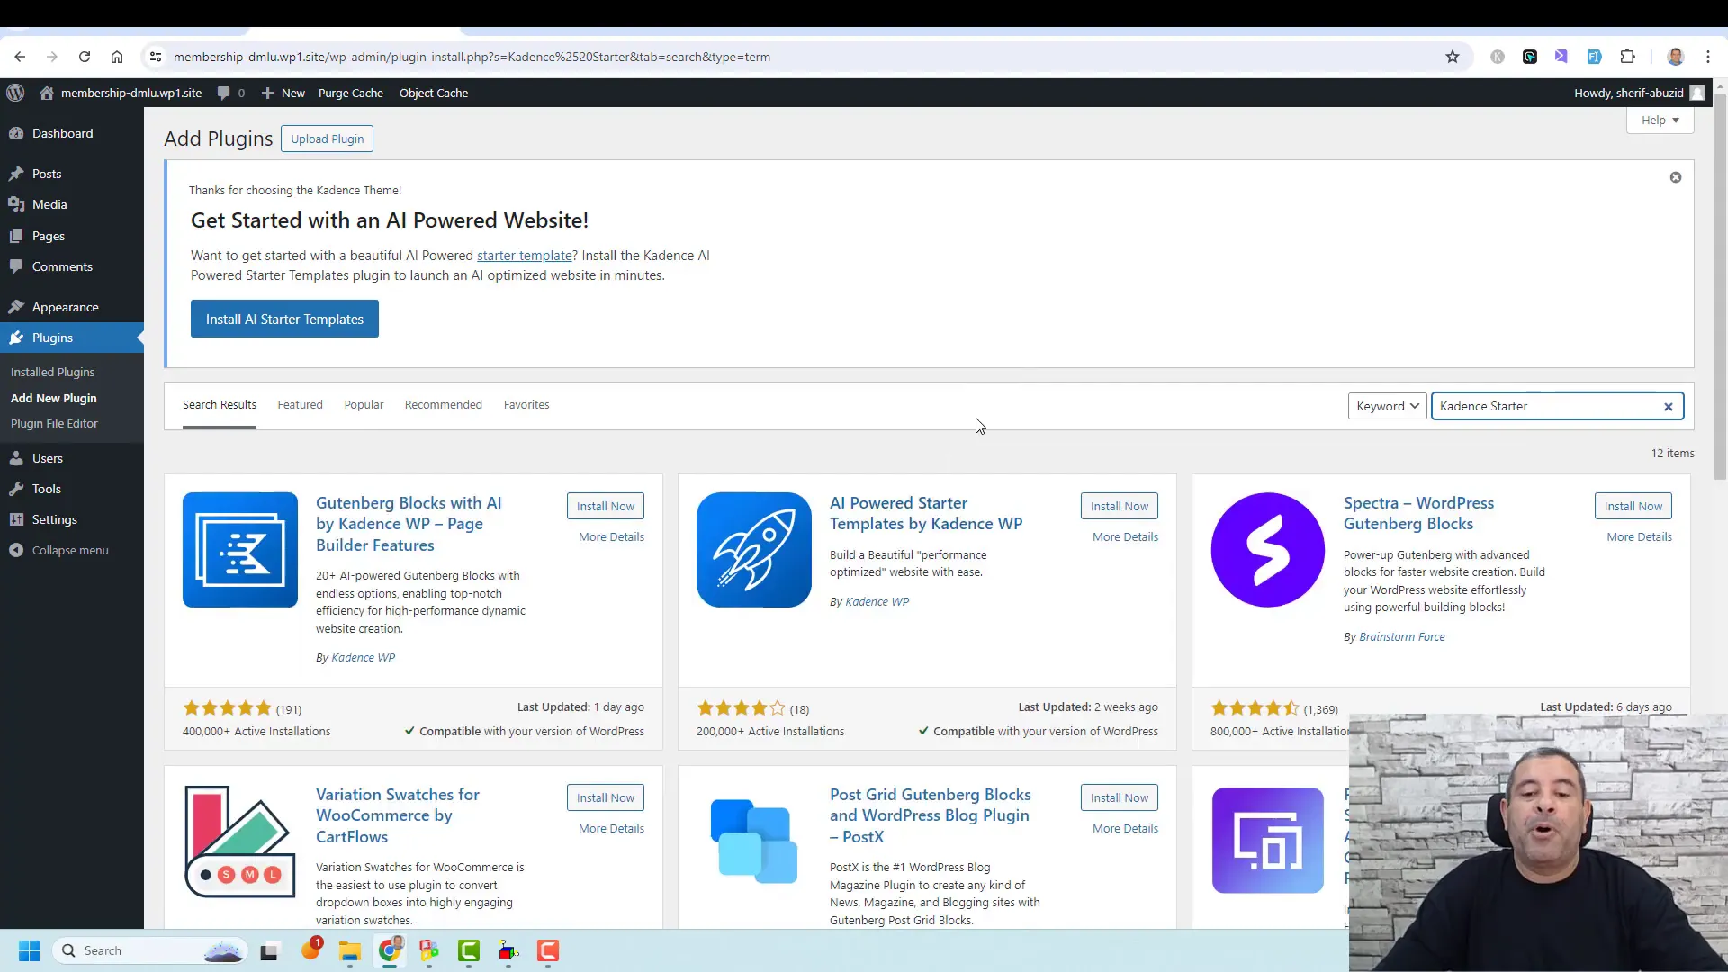
Task: Reload the page with refresh icon
Action: (85, 57)
